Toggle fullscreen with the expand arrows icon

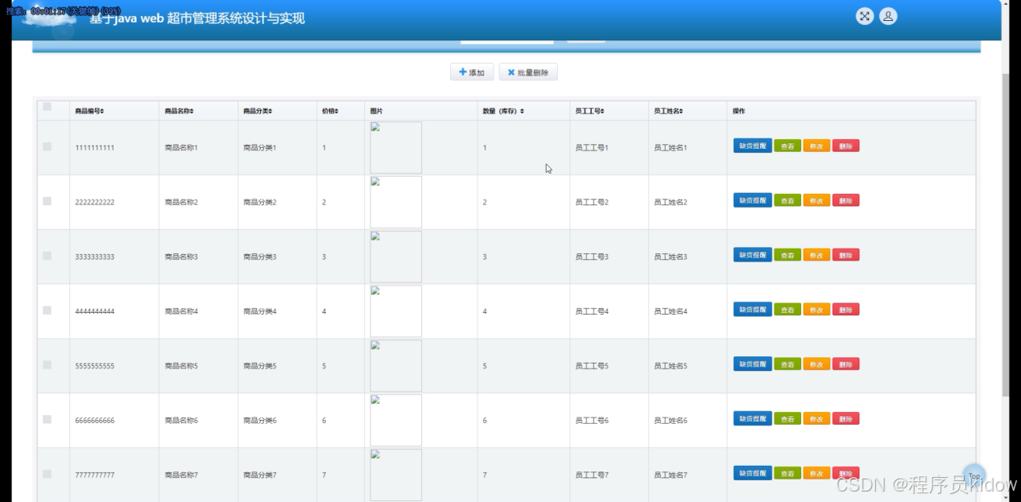864,16
